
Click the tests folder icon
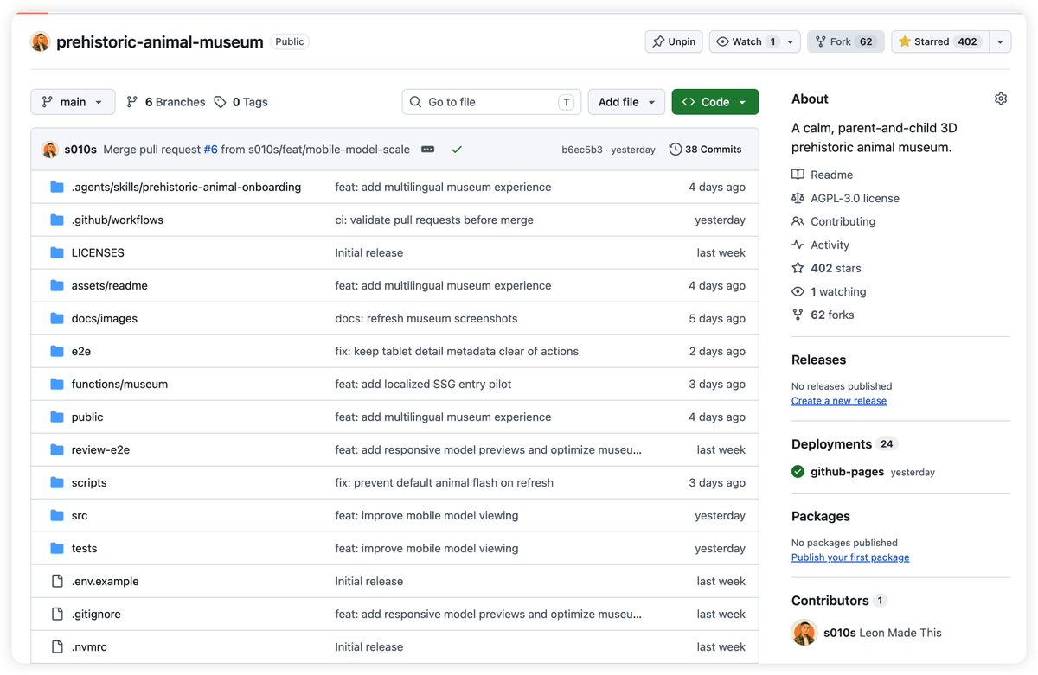click(x=57, y=548)
